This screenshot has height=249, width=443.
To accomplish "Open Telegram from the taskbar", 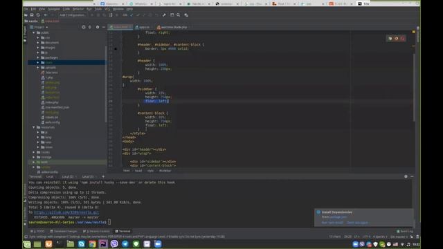I will (x=125, y=244).
